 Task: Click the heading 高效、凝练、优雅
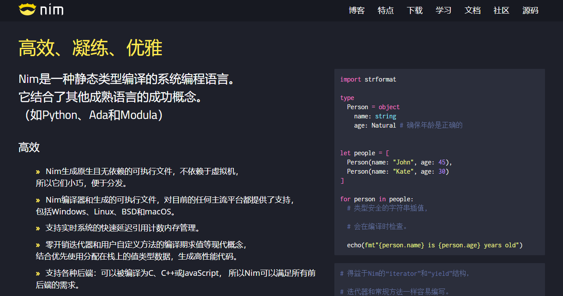[90, 48]
